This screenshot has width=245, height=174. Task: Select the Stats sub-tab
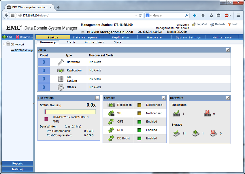[118, 42]
